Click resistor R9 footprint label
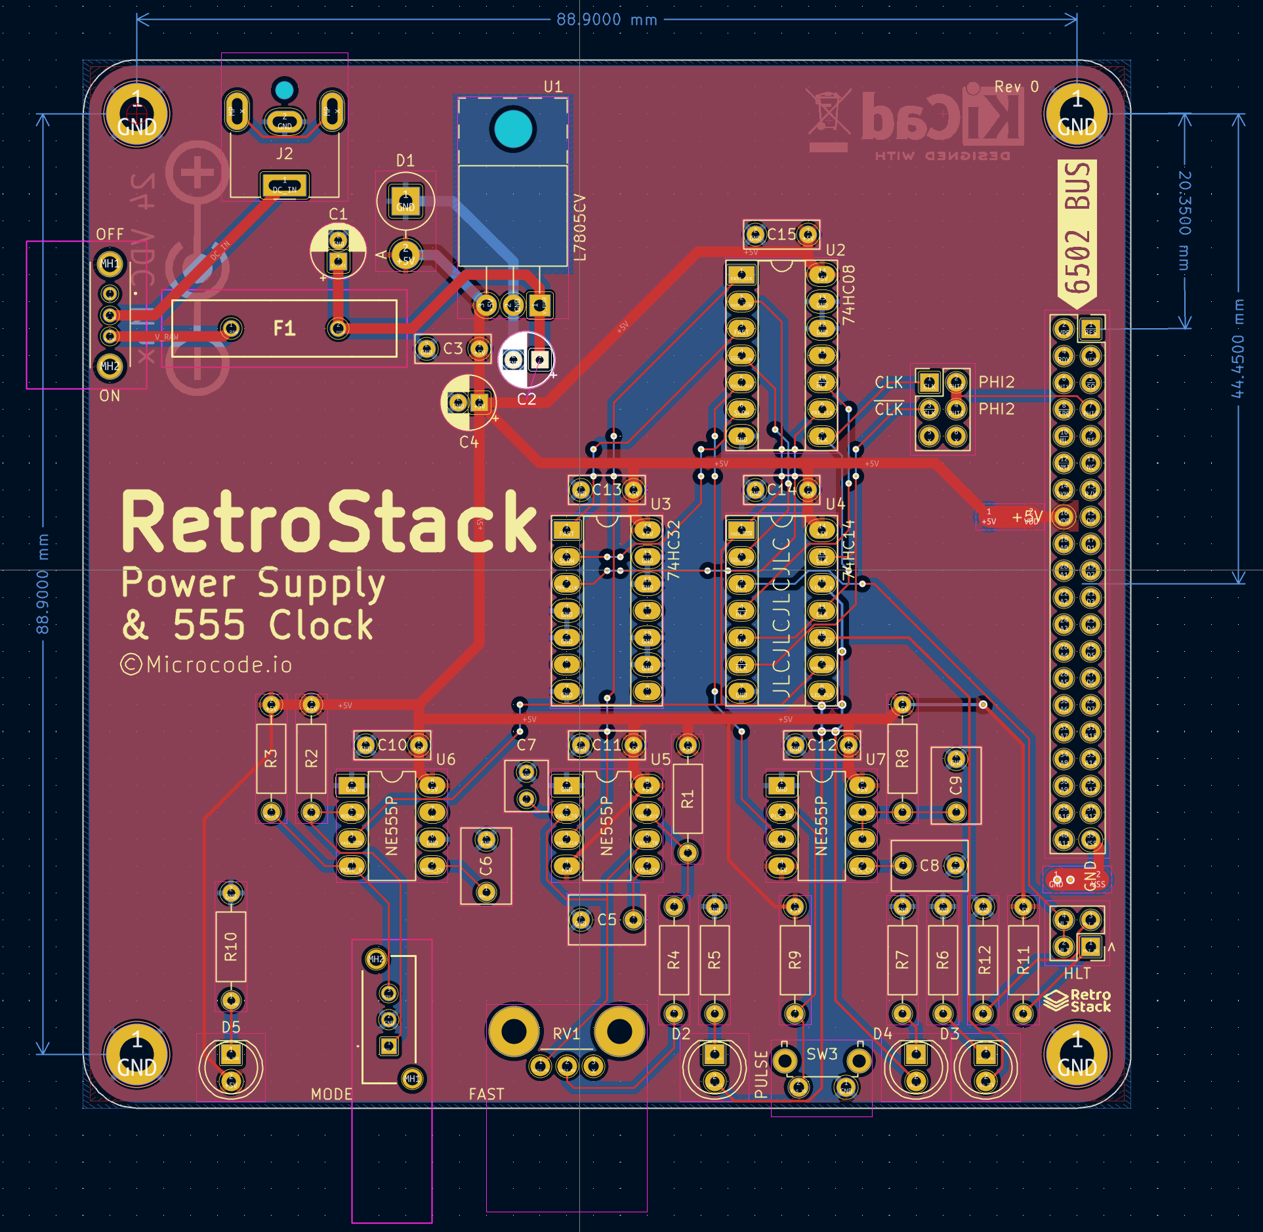 (795, 960)
